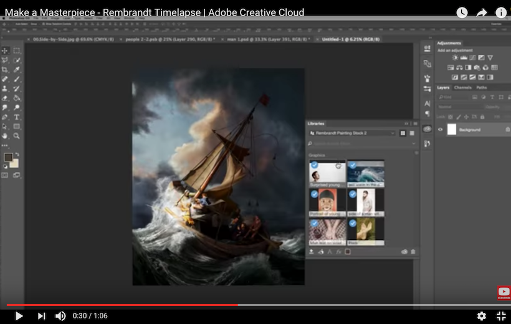Play the video
The height and width of the screenshot is (324, 511).
pyautogui.click(x=19, y=316)
